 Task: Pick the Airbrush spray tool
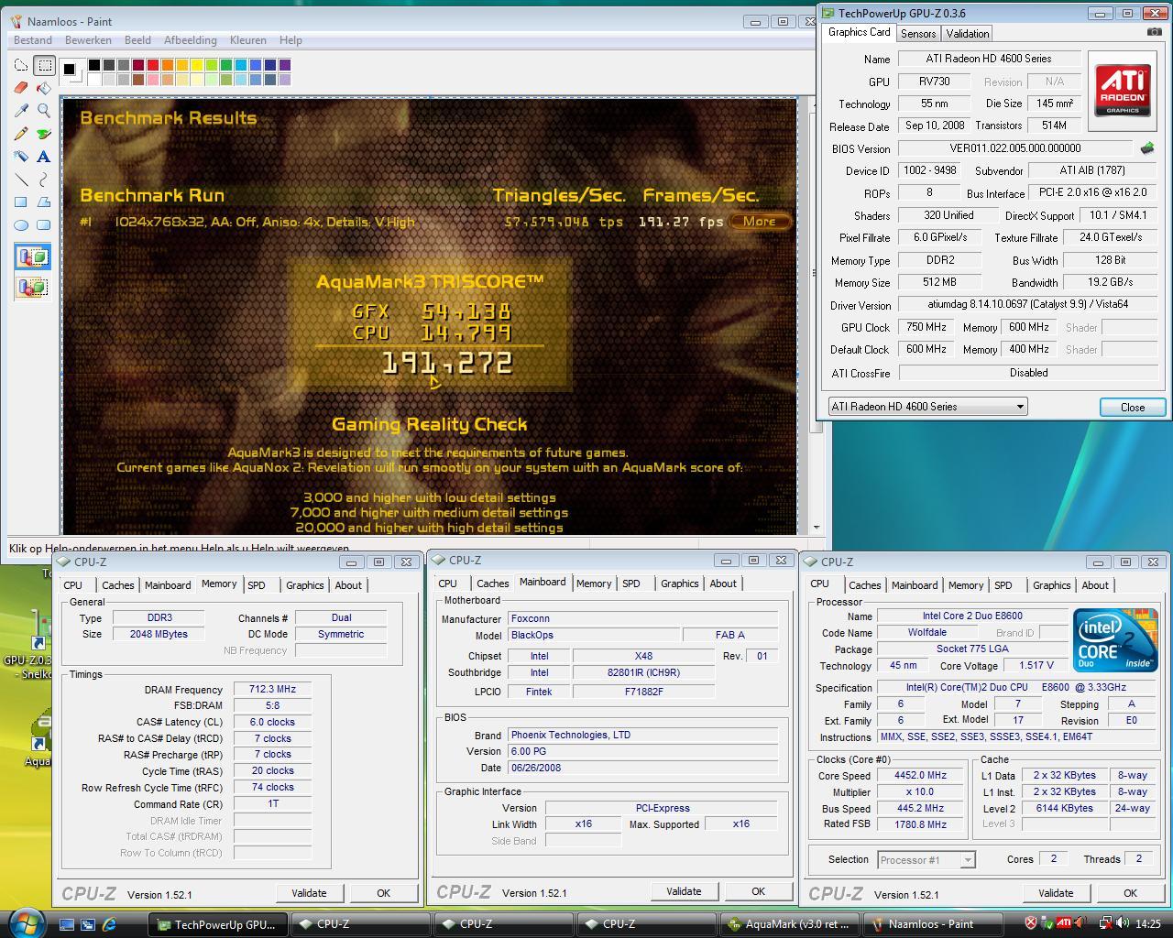tap(21, 157)
